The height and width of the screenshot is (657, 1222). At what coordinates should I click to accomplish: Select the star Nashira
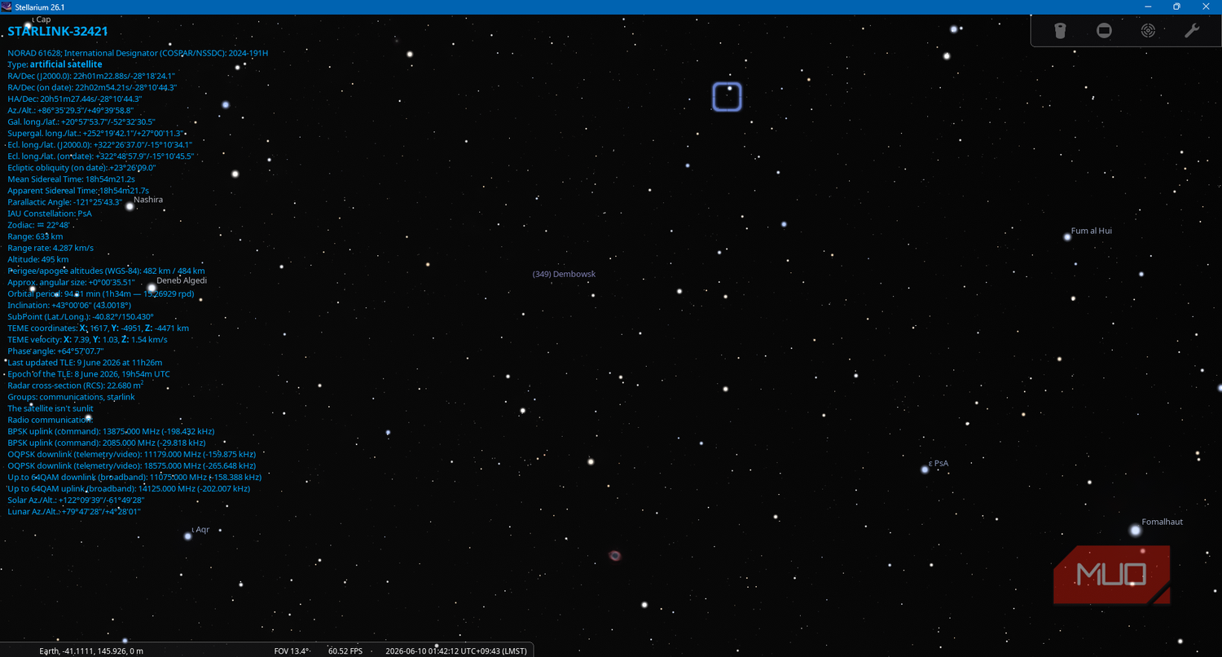pyautogui.click(x=130, y=206)
